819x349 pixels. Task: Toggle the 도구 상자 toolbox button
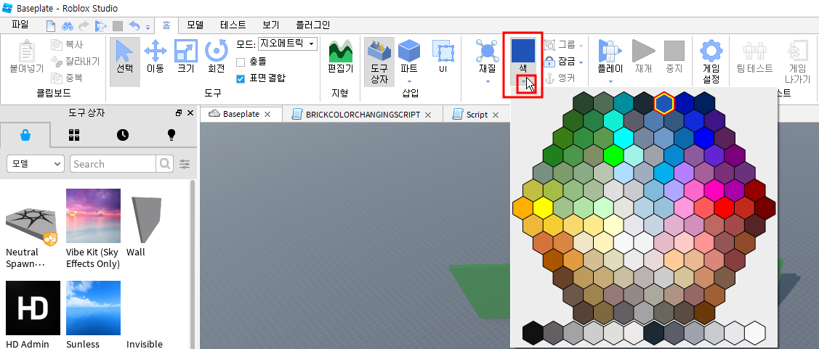point(379,61)
